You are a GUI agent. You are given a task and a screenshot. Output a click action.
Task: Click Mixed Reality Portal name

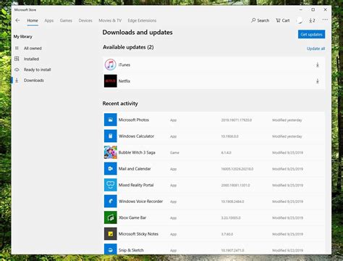(x=136, y=185)
